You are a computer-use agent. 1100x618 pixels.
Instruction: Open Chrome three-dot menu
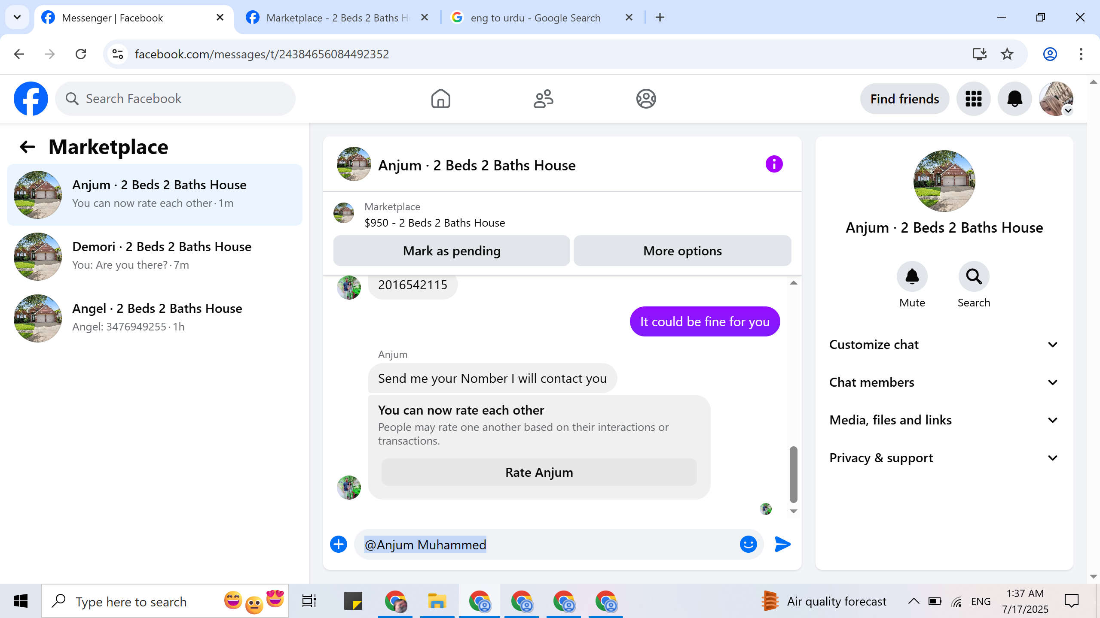point(1081,54)
